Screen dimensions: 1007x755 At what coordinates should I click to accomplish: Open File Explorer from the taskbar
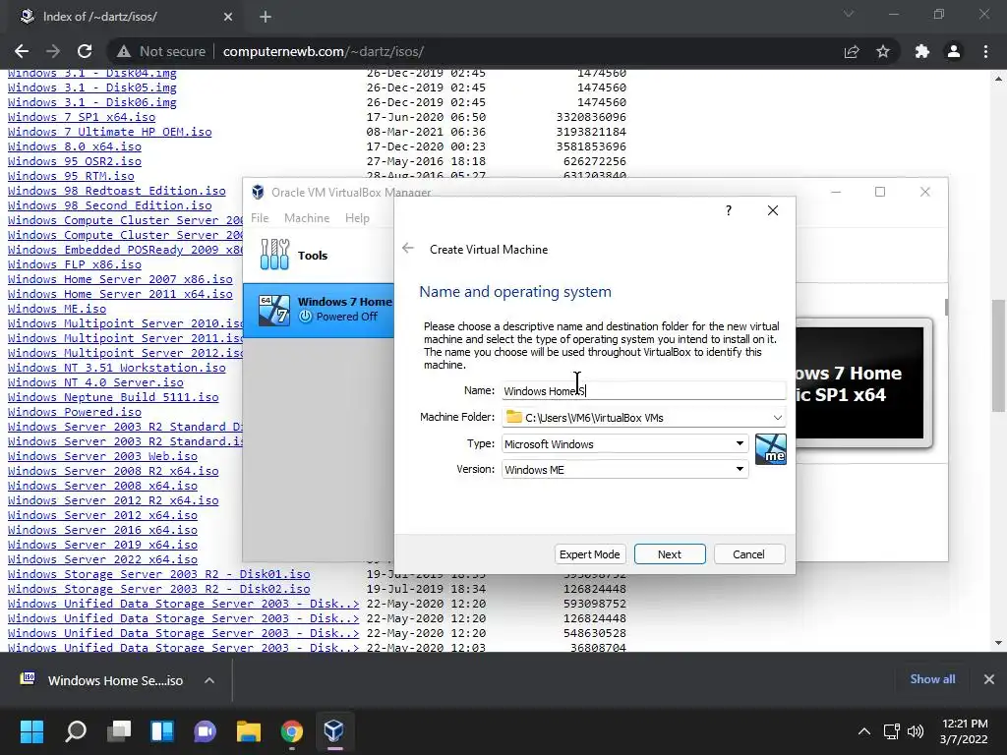[249, 730]
